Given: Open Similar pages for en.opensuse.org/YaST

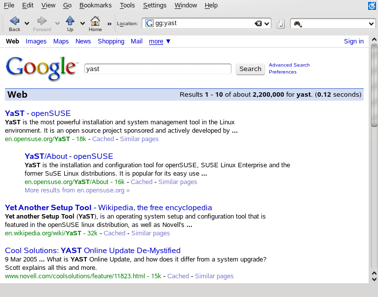Looking at the screenshot, I should pos(139,139).
